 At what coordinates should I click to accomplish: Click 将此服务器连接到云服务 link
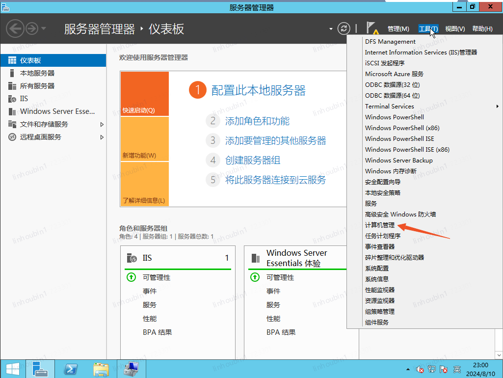tap(276, 180)
